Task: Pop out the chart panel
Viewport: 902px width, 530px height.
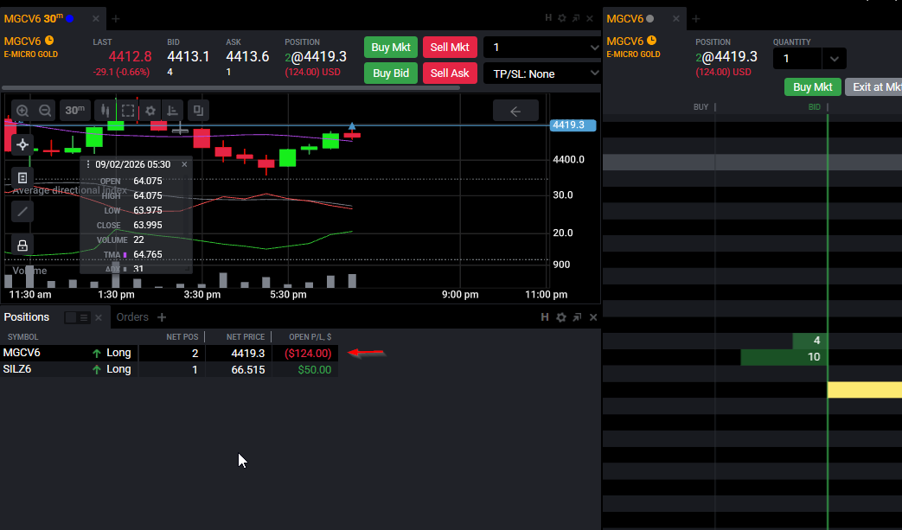Action: point(576,18)
